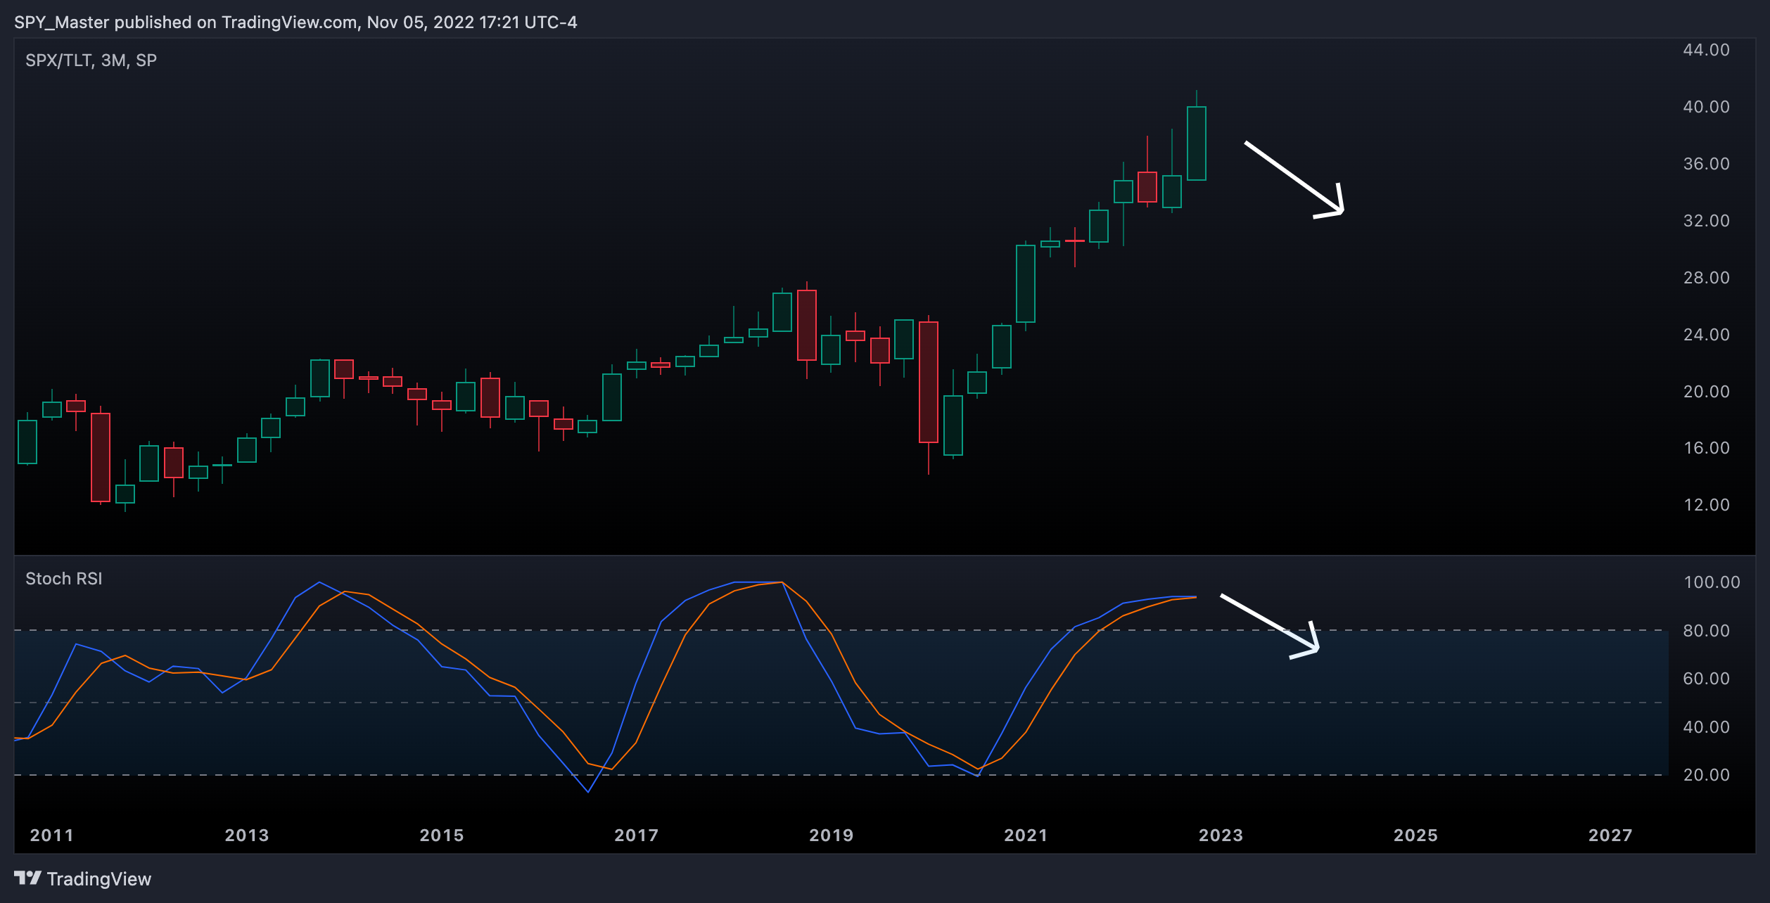Click the 2021 time axis label
Viewport: 1770px width, 903px height.
point(1026,835)
